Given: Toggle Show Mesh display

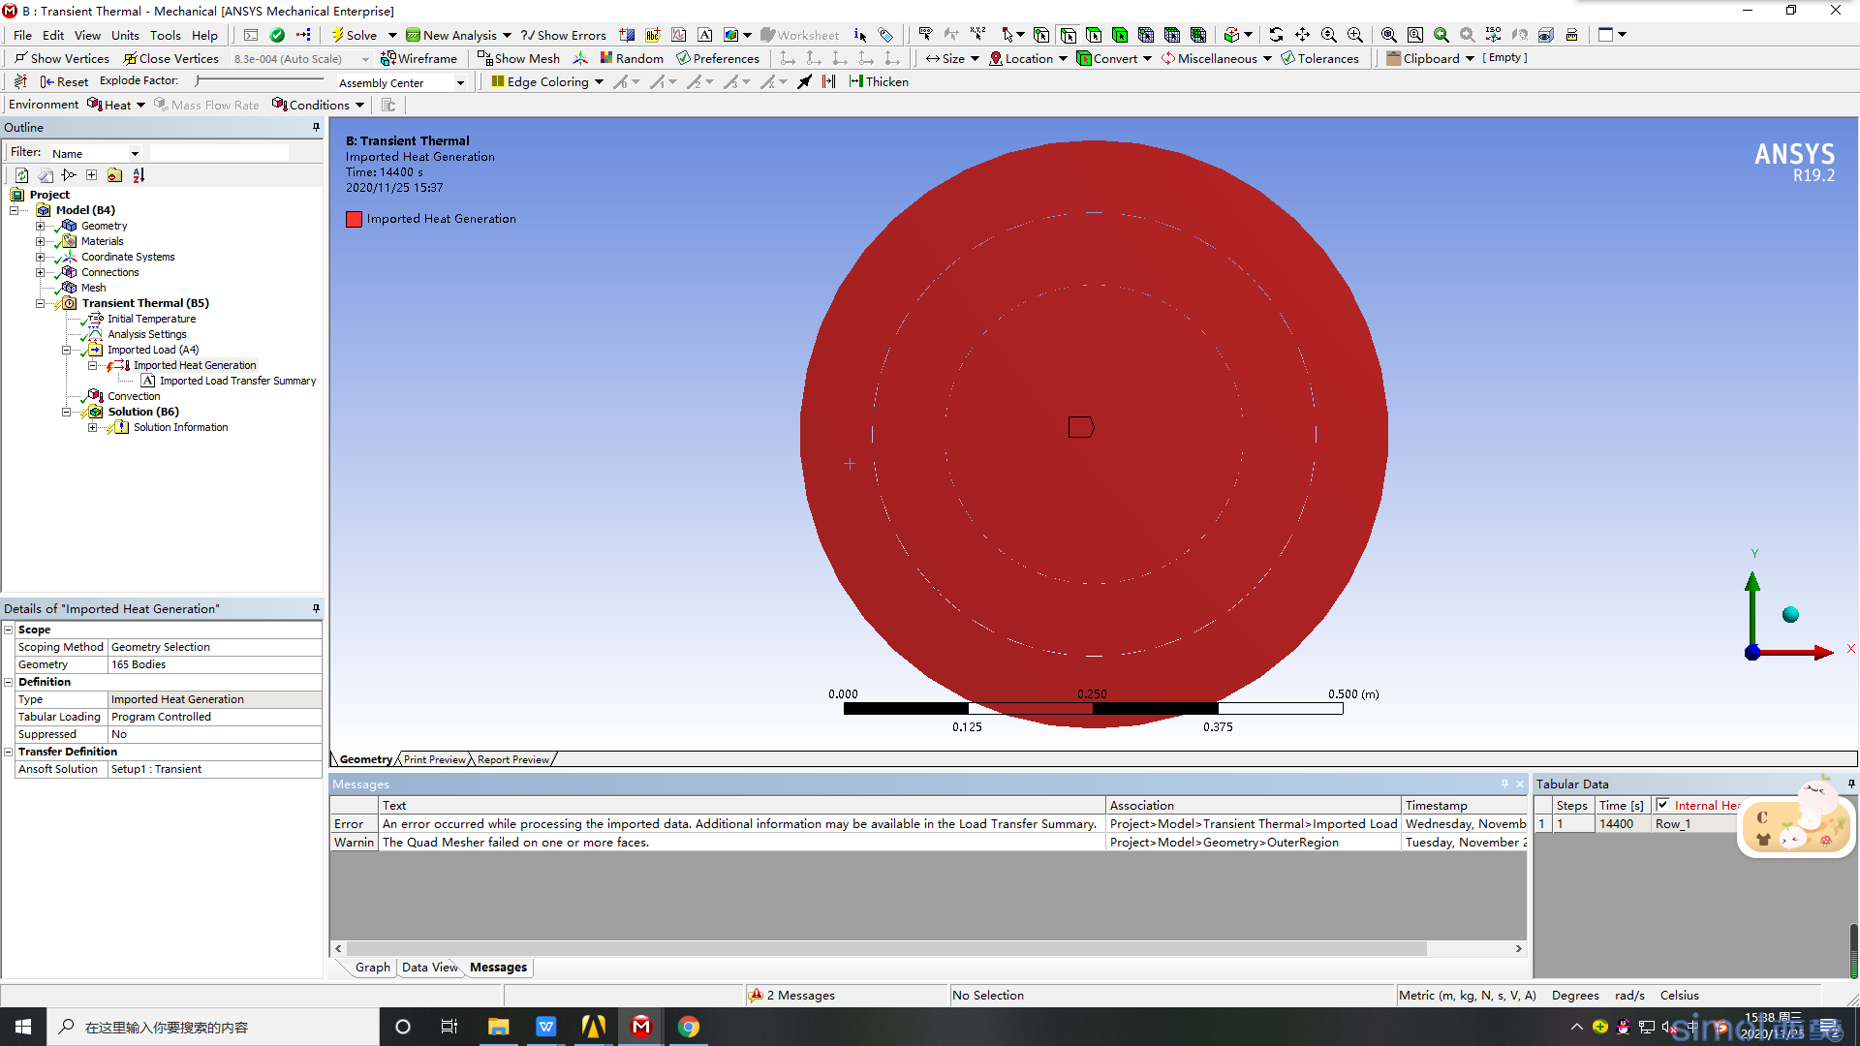Looking at the screenshot, I should coord(519,58).
